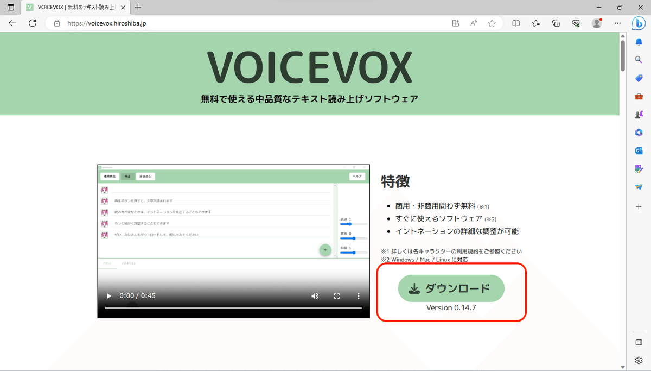The image size is (651, 371).
Task: Open the apps available icon in address bar
Action: [456, 23]
